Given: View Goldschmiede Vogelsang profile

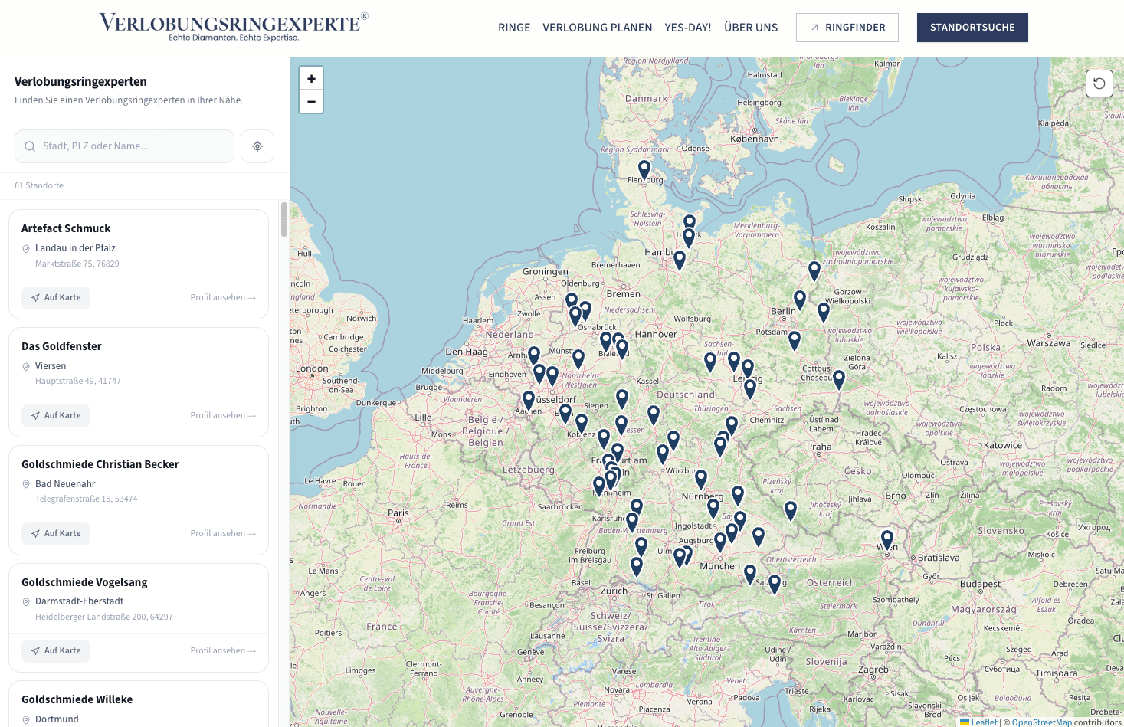Looking at the screenshot, I should point(223,650).
